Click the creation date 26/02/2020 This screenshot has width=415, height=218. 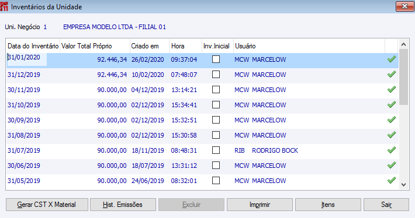[x=148, y=59]
